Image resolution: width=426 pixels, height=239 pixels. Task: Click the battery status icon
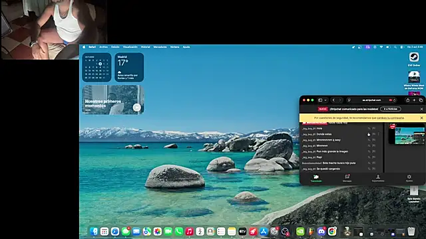tap(388, 47)
